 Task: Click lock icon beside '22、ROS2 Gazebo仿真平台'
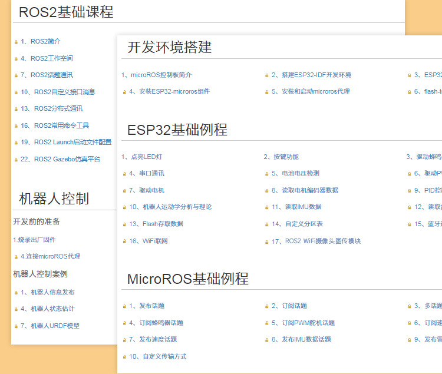click(x=16, y=160)
